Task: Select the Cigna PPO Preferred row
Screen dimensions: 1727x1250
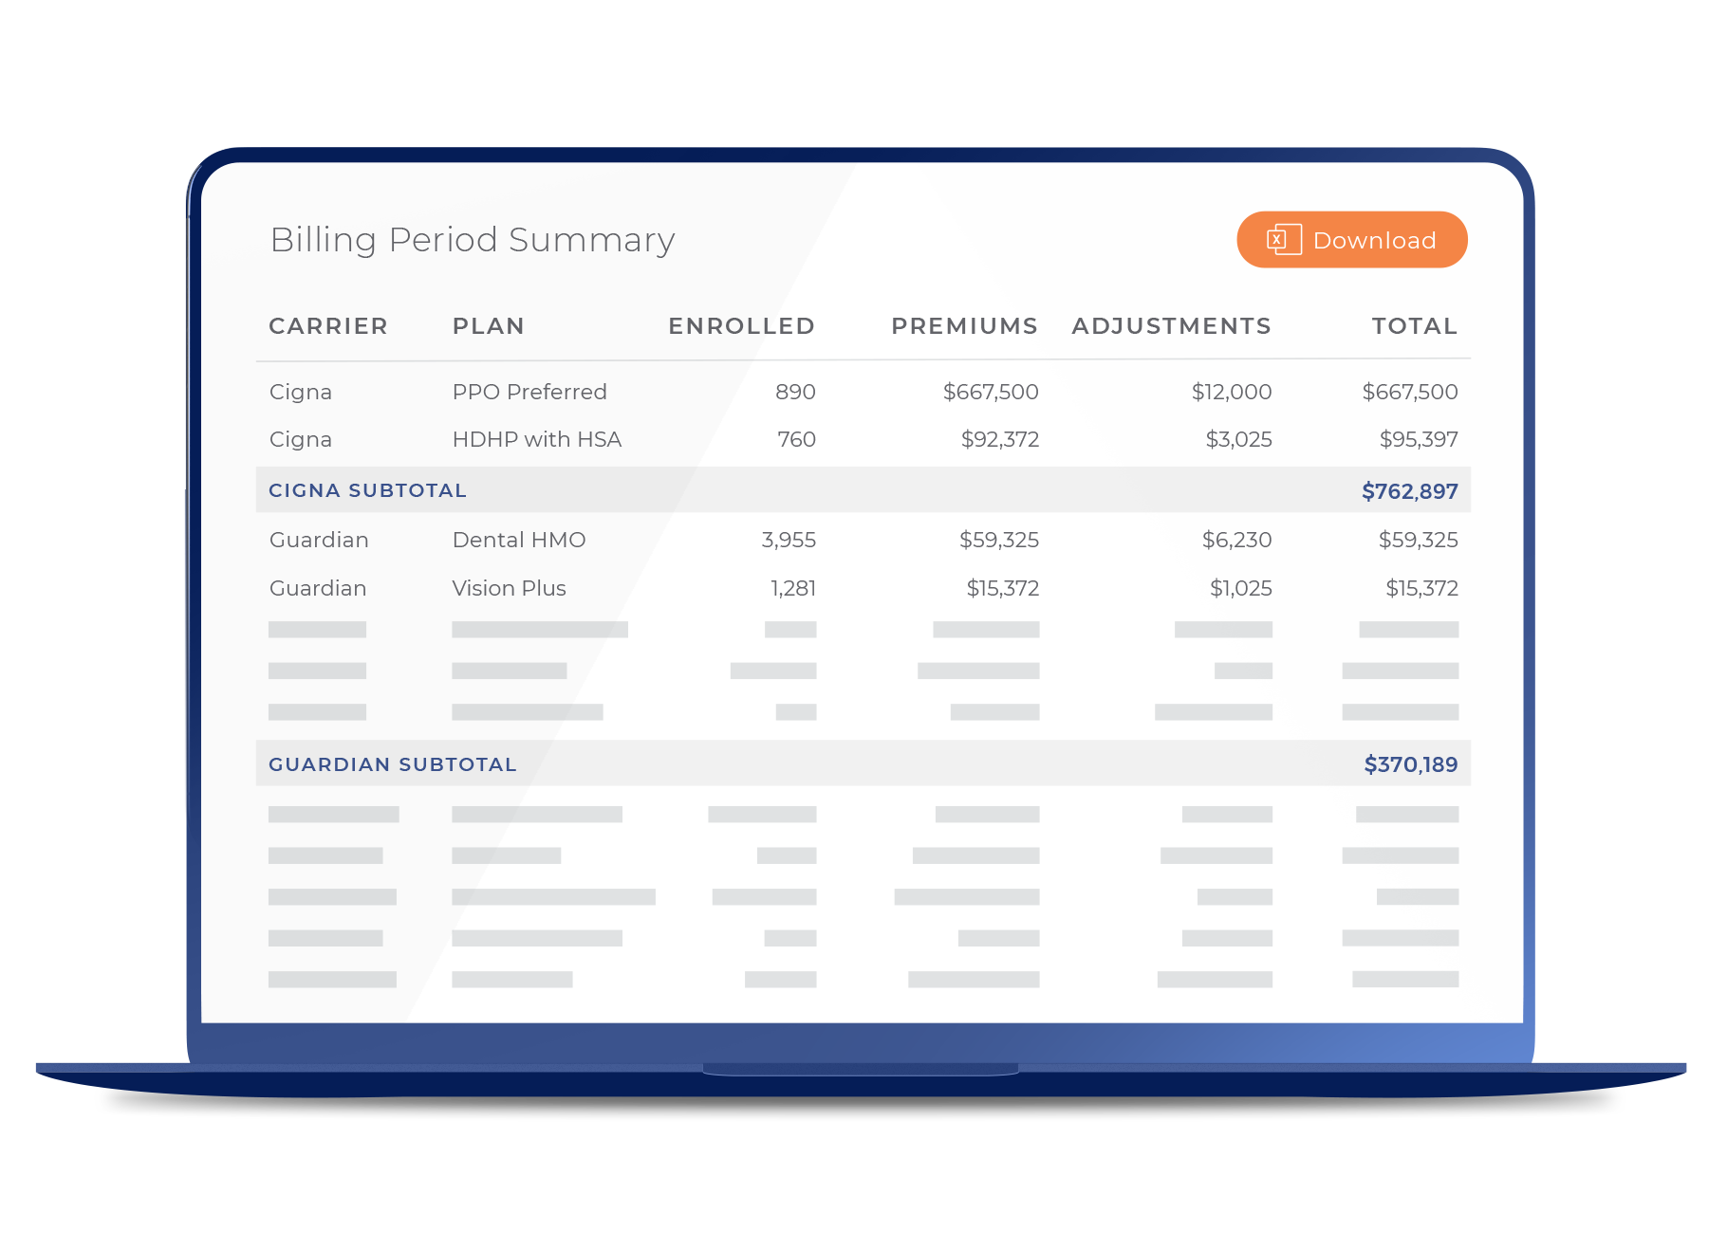Action: coord(664,391)
